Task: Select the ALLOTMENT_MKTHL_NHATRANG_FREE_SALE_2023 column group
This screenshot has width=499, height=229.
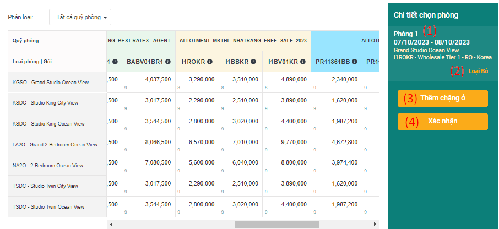Action: tap(243, 41)
